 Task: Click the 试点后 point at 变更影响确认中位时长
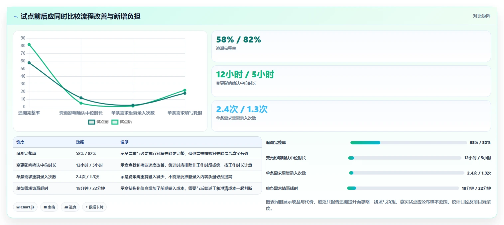tap(81, 103)
